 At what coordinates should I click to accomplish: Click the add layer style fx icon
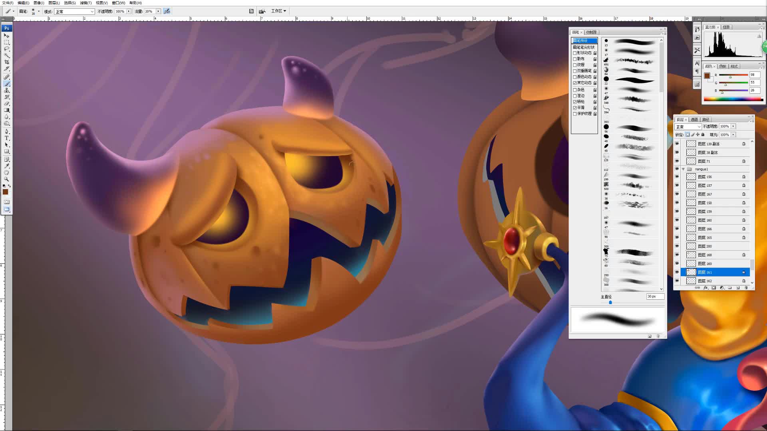tap(705, 288)
